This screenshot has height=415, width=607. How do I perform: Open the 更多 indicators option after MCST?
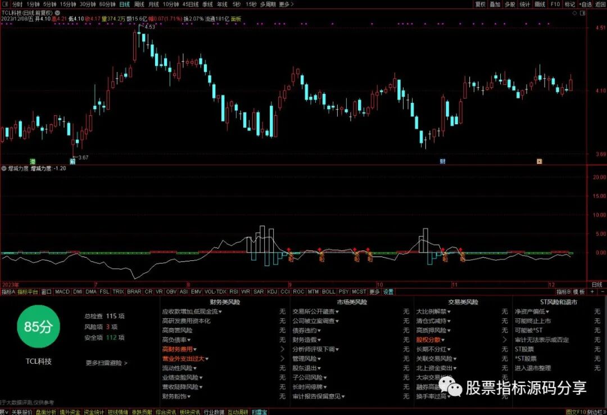pos(374,292)
